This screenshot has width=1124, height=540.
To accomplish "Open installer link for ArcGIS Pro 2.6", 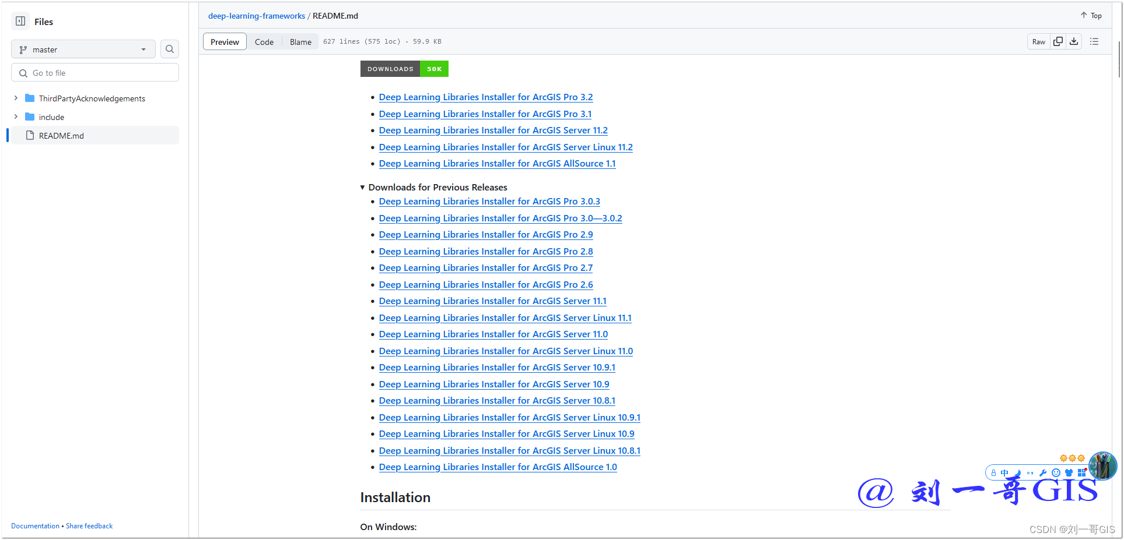I will pos(486,285).
